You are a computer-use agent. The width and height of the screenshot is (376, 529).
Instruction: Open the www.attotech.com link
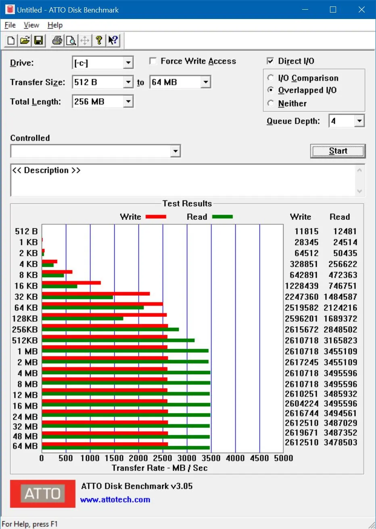[x=115, y=499]
